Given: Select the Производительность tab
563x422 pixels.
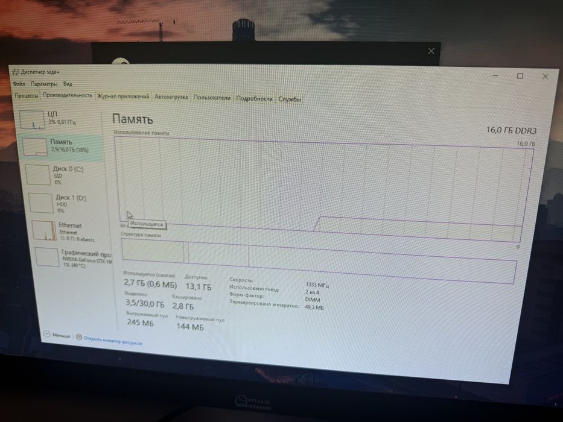Looking at the screenshot, I should 67,95.
